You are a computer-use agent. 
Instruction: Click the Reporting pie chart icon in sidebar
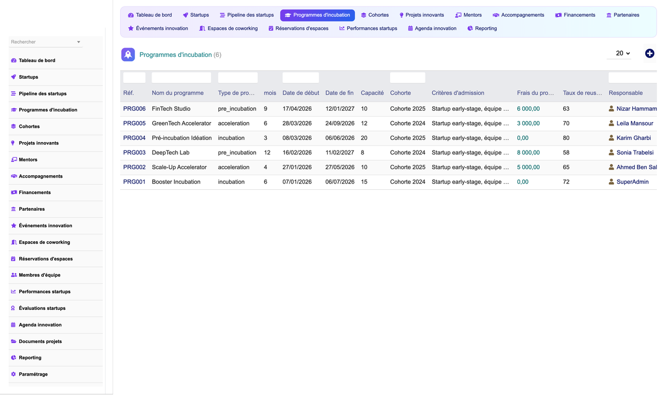pyautogui.click(x=14, y=358)
